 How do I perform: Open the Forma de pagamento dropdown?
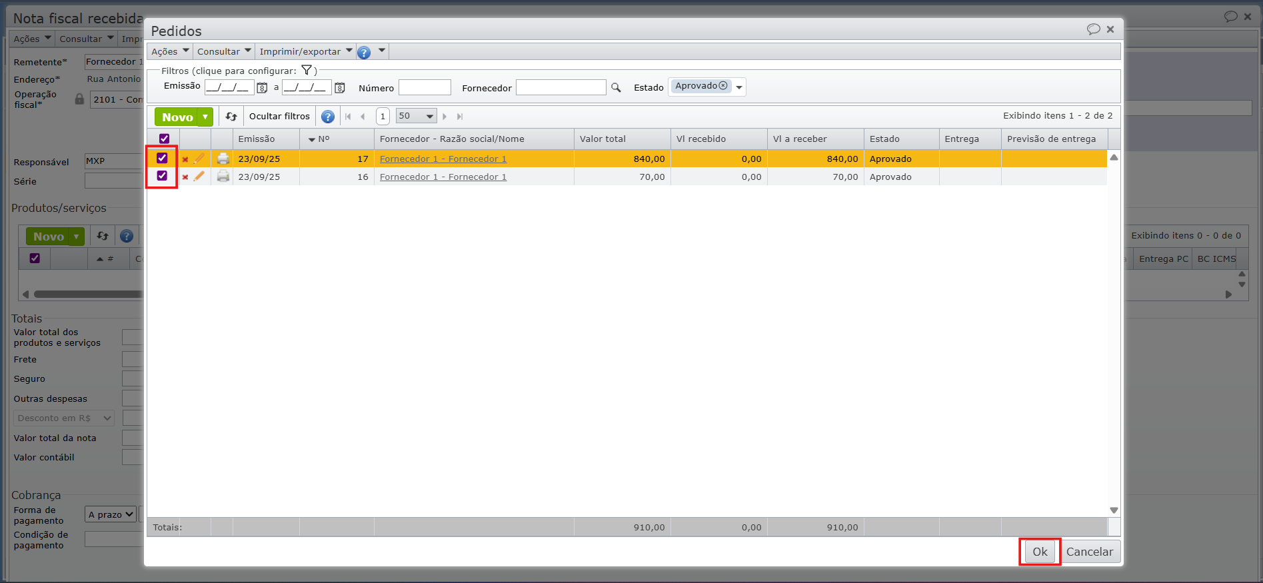[111, 514]
